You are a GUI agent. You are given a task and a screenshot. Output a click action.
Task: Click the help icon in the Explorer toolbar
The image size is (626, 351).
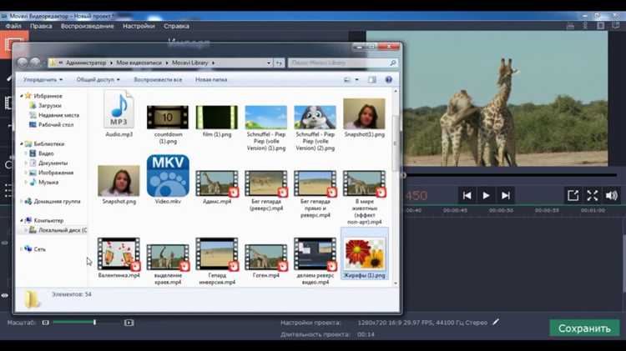pyautogui.click(x=389, y=79)
